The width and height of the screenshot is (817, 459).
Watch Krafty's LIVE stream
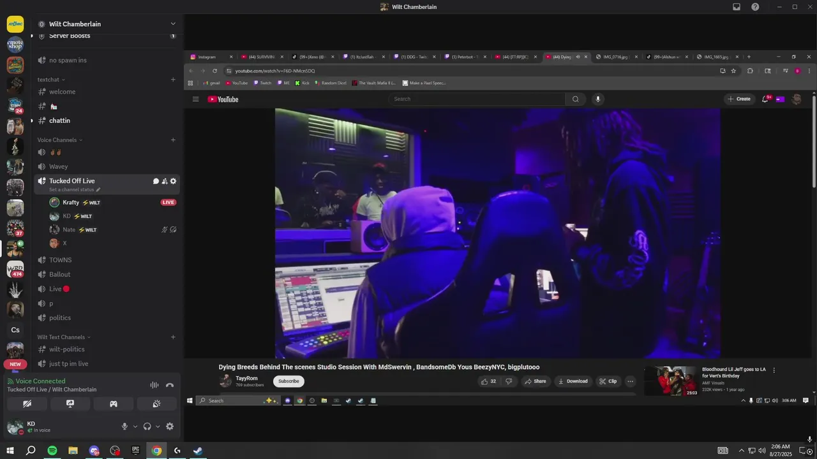coord(169,202)
